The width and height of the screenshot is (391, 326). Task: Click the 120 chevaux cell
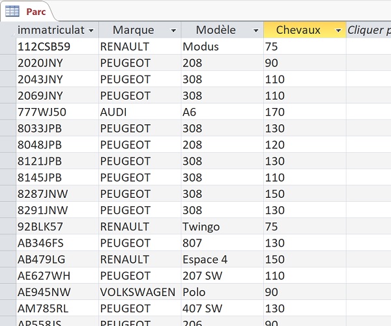[x=305, y=144]
